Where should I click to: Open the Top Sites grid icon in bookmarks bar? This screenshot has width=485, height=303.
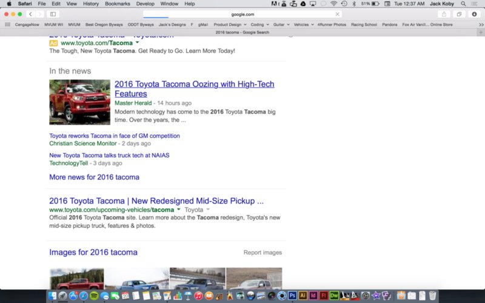click(7, 24)
